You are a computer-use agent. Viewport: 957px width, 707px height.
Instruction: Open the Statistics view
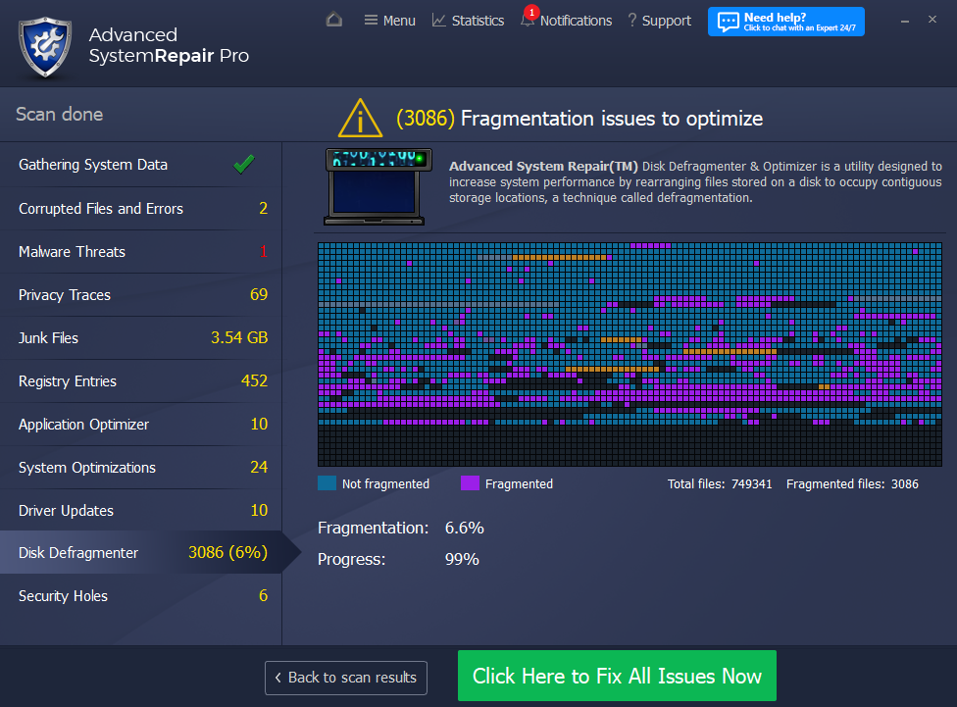[468, 21]
